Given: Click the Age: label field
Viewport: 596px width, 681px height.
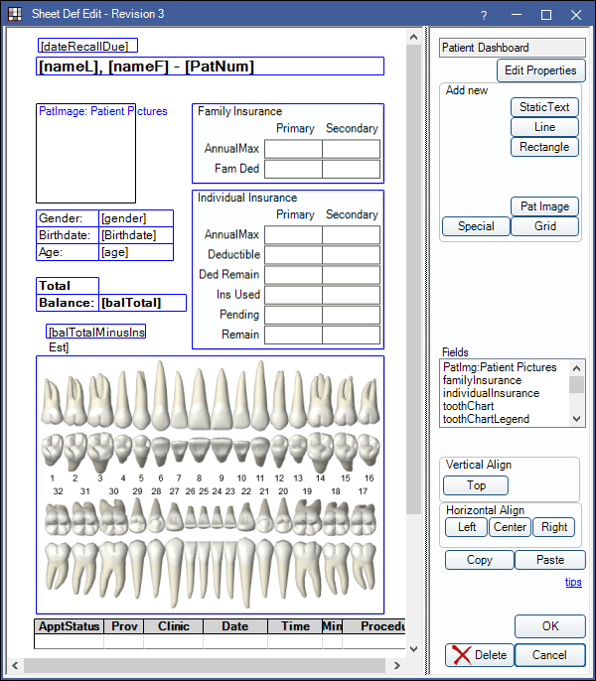Looking at the screenshot, I should [x=68, y=252].
